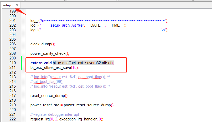Click the request_irq function name
The image size is (212, 122).
[x=40, y=119]
